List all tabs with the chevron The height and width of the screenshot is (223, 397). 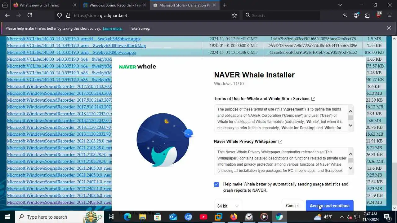click(340, 5)
